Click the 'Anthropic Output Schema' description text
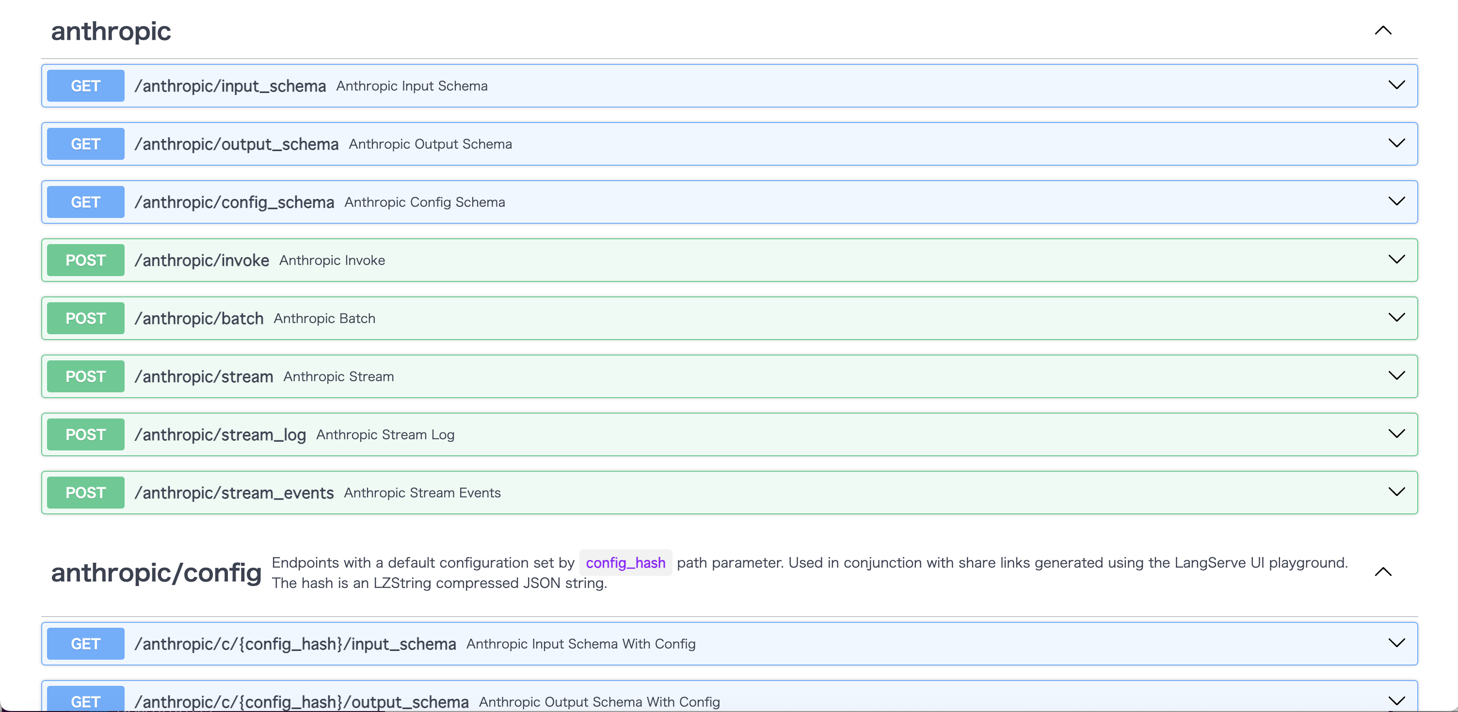 click(x=430, y=144)
